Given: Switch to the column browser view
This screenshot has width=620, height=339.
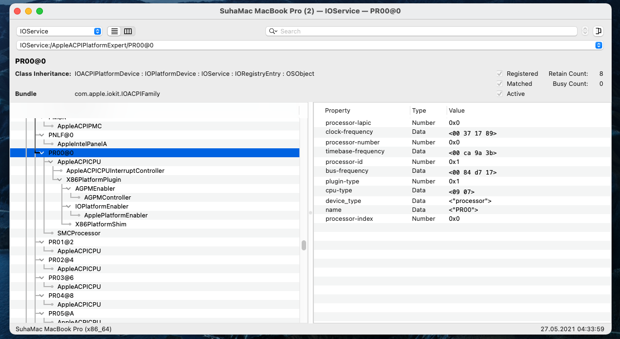Looking at the screenshot, I should click(x=128, y=32).
